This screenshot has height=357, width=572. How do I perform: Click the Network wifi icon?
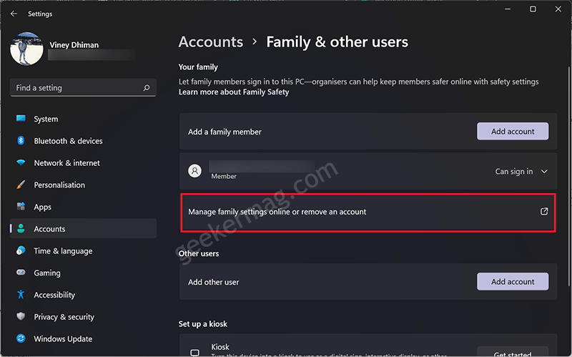[x=21, y=162]
